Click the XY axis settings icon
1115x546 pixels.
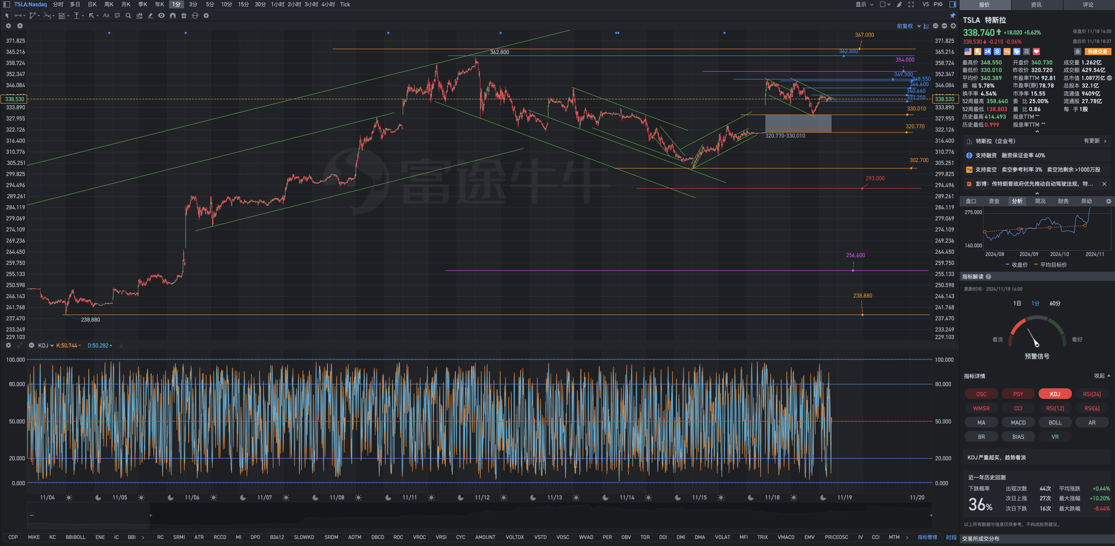click(x=927, y=26)
